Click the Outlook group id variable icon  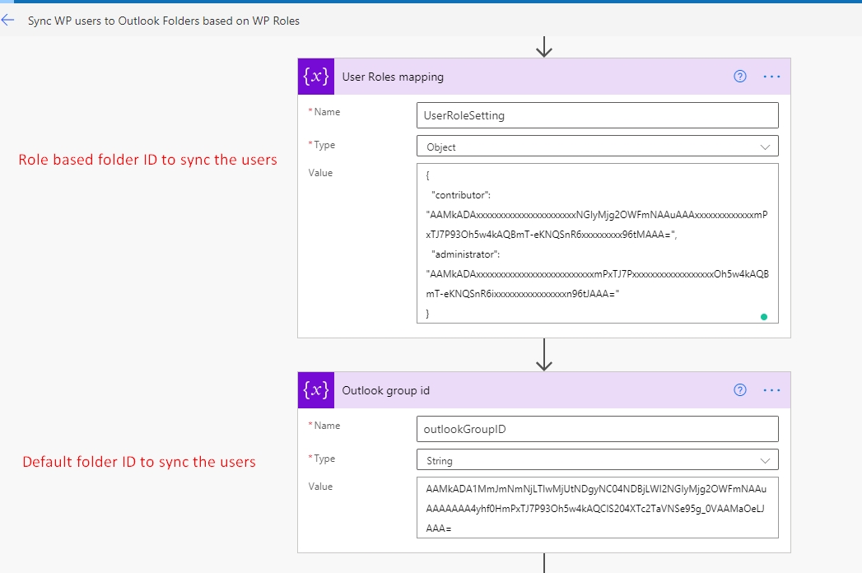316,390
